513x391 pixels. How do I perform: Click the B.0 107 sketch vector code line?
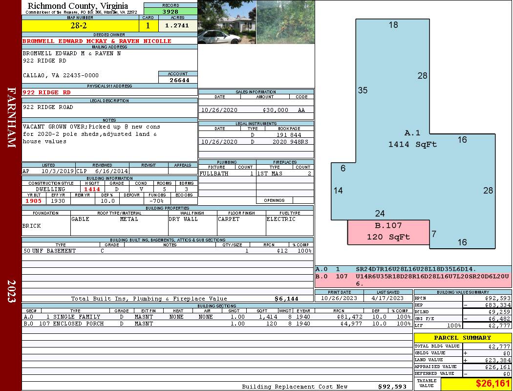(x=413, y=280)
